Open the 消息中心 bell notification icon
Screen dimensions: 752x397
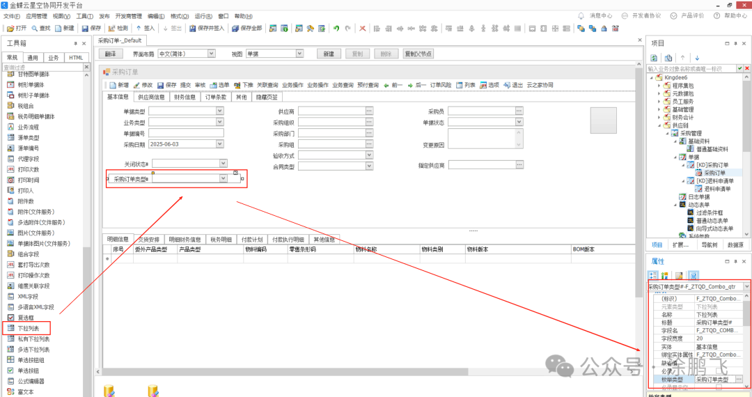click(581, 15)
